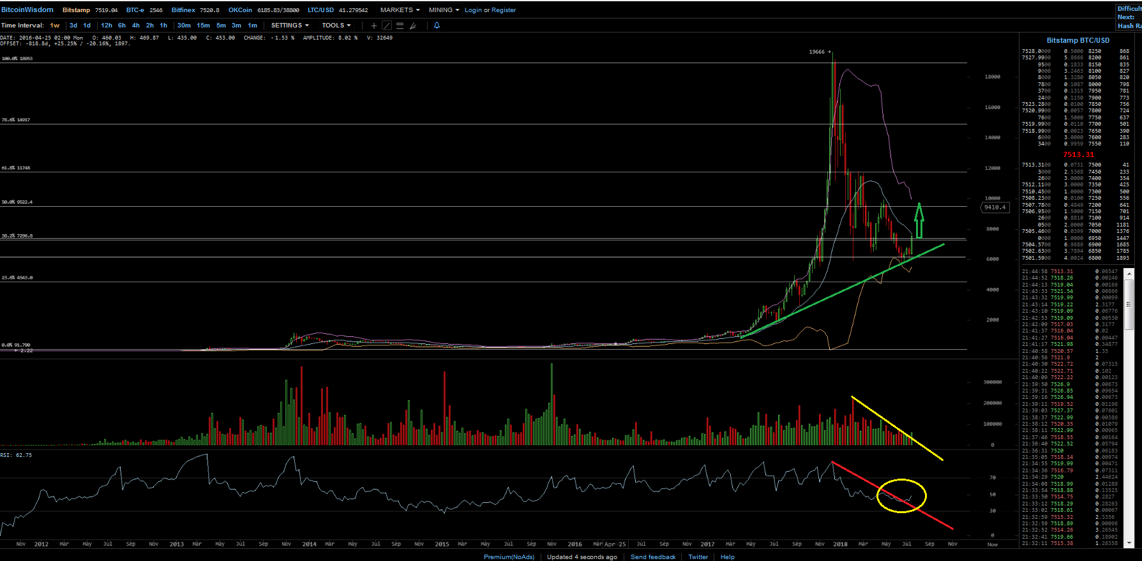Switch time interval to 1d
The width and height of the screenshot is (1142, 561).
pos(87,26)
